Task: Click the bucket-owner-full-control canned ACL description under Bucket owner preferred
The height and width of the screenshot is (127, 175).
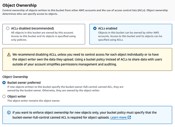Action: (65, 89)
